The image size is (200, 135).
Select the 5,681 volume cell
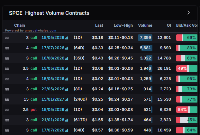pyautogui.click(x=146, y=48)
